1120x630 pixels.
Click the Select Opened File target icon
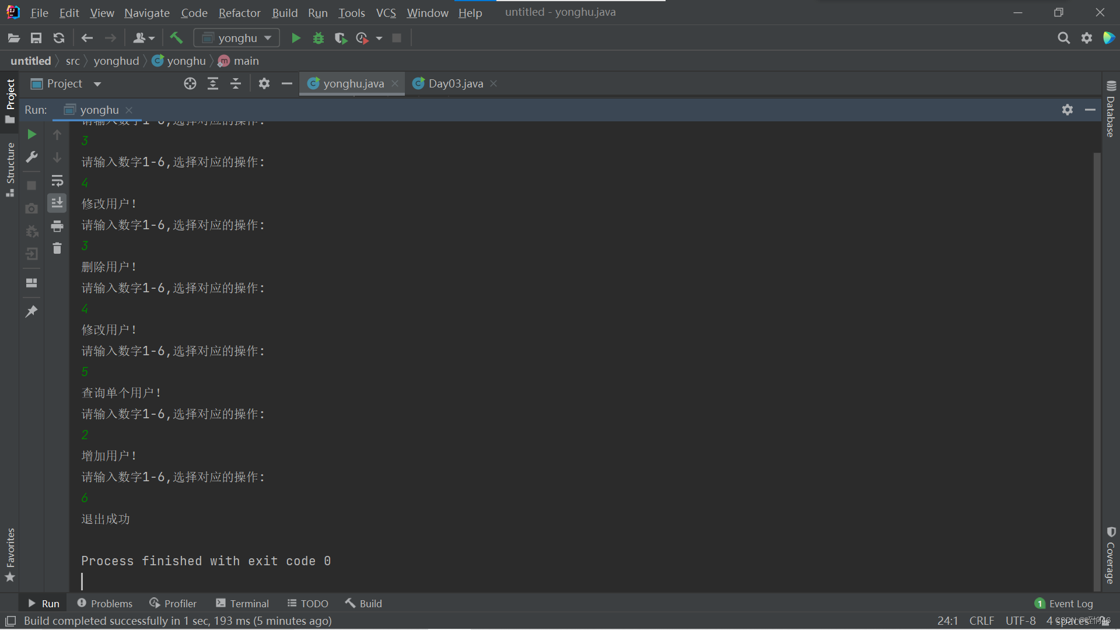[190, 83]
